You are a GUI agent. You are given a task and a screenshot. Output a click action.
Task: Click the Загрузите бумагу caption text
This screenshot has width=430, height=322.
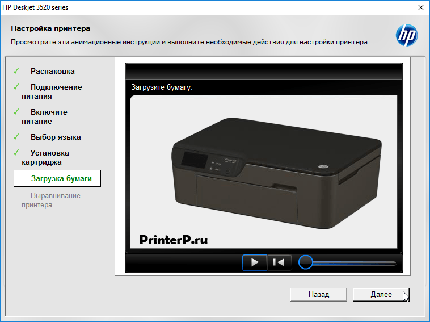click(x=162, y=87)
